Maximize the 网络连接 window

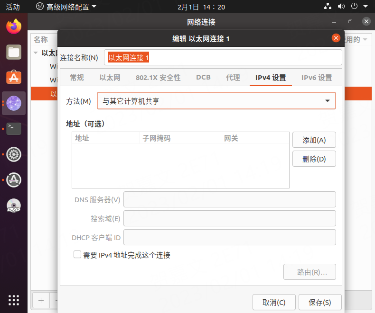point(350,21)
